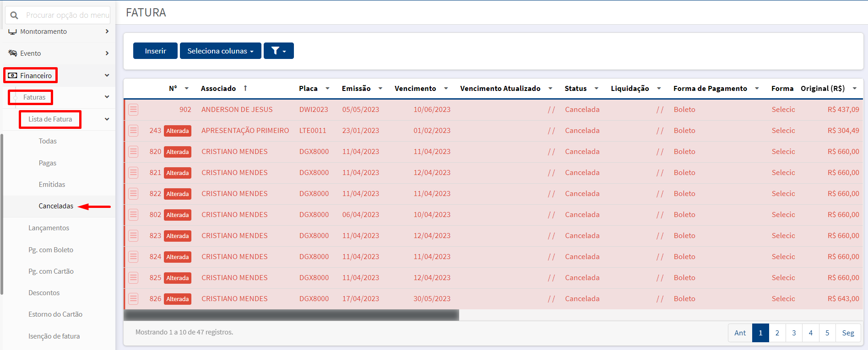Go to page 5
The height and width of the screenshot is (350, 868).
coord(827,333)
